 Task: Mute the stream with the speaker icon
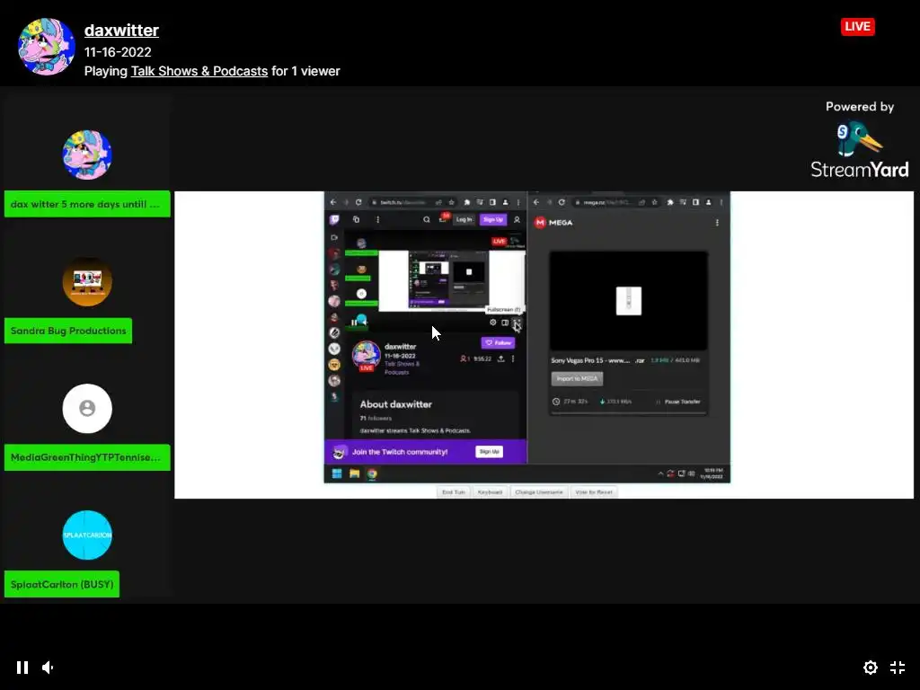(x=49, y=668)
